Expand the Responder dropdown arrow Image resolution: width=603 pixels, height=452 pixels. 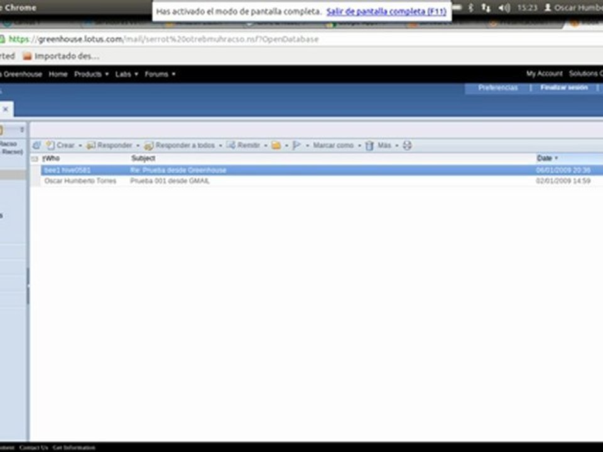point(138,146)
